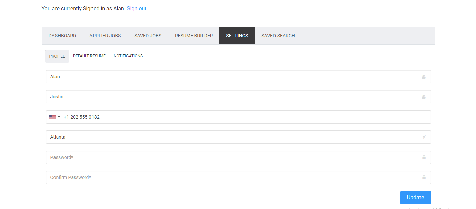The width and height of the screenshot is (476, 209).
Task: Select the Notifications sub-tab
Action: coord(128,56)
